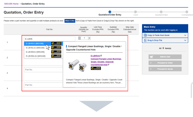Open Compact Flanged Linear Bushings product link
Image resolution: width=193 pixels, height=117 pixels.
tap(106, 62)
